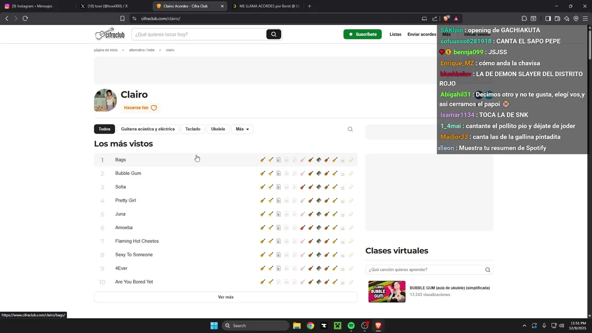This screenshot has height=333, width=592.
Task: Open Spotify from the taskbar
Action: pyautogui.click(x=351, y=326)
